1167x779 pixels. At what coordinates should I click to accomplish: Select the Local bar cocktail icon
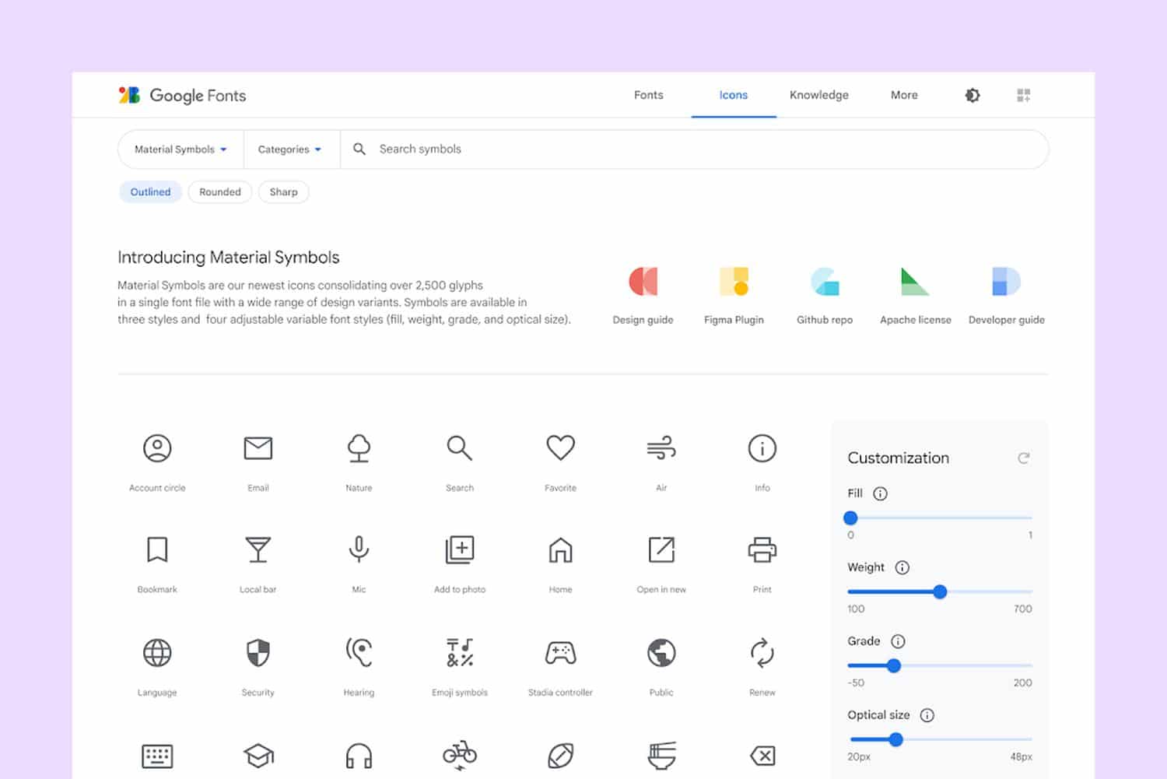click(x=258, y=550)
